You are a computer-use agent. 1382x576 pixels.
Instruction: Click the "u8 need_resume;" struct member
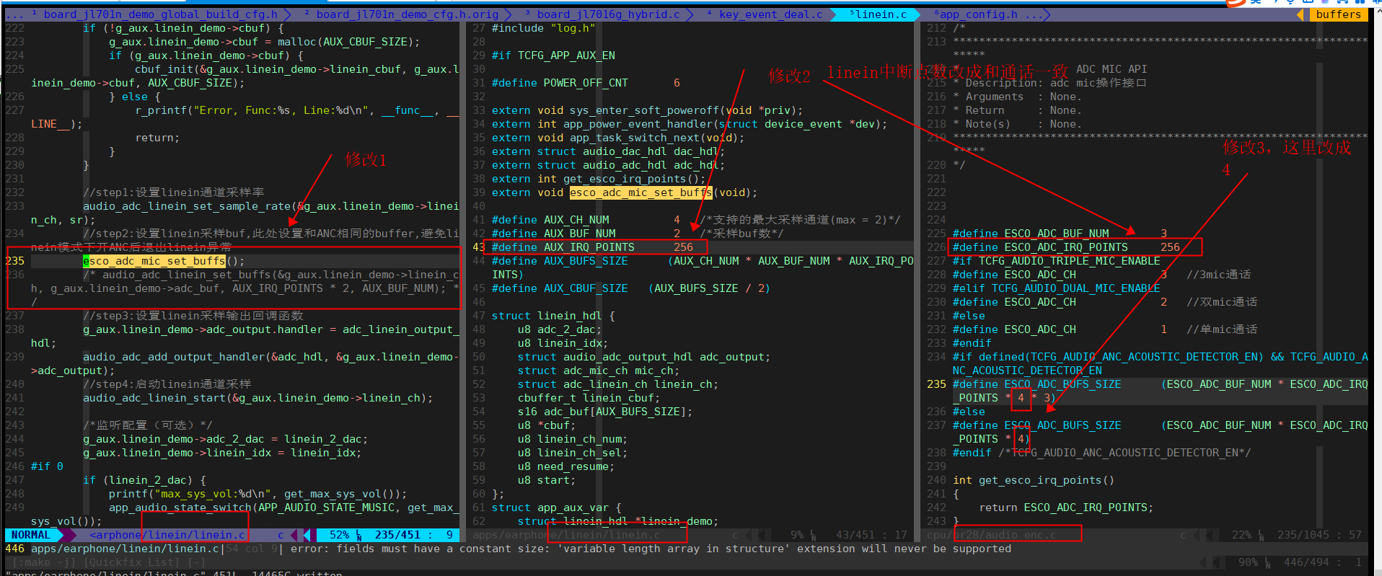(566, 466)
